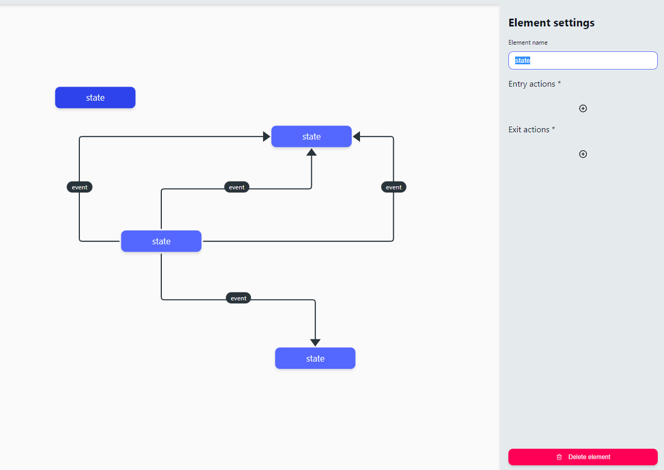Click the trash icon in Delete element

[559, 457]
